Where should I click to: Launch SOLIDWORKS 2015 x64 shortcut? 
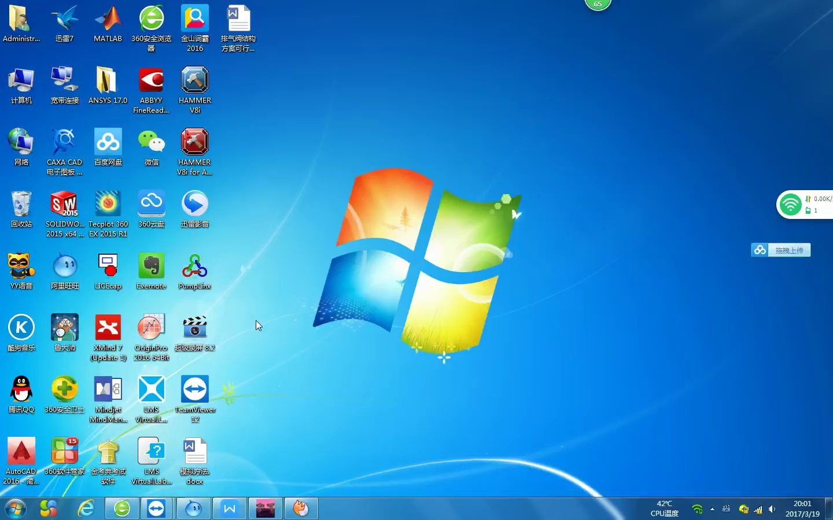(x=64, y=214)
